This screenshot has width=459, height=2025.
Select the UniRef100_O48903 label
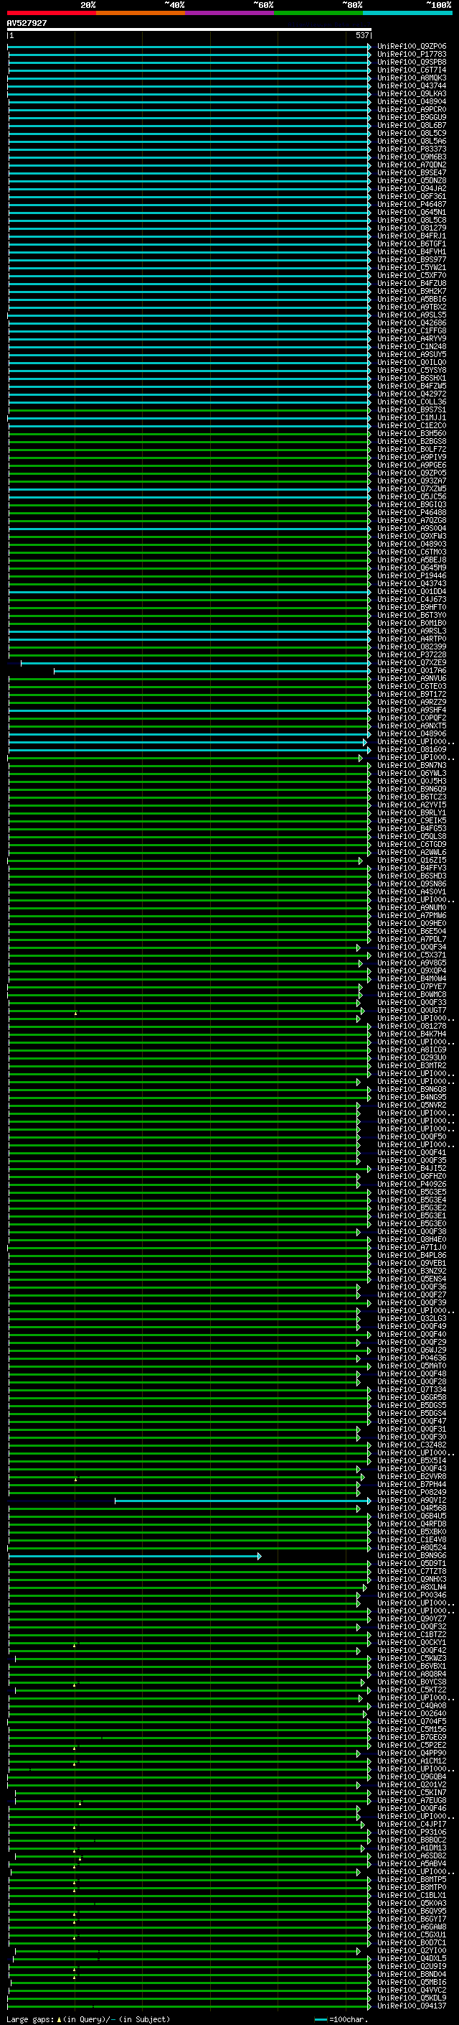pos(412,544)
